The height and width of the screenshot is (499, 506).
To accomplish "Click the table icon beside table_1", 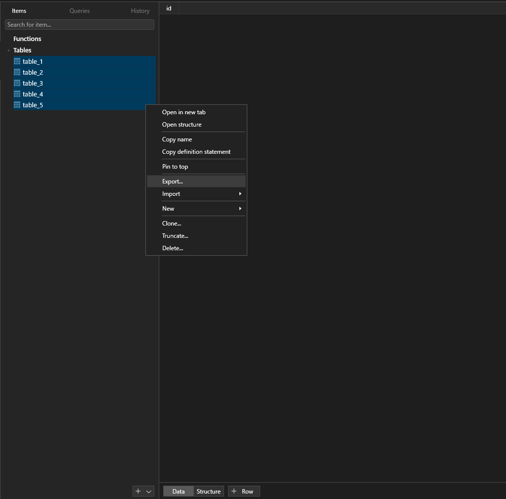I will coord(16,61).
